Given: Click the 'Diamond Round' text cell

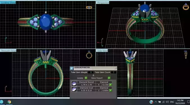Looking at the screenshot, I should [86, 82].
